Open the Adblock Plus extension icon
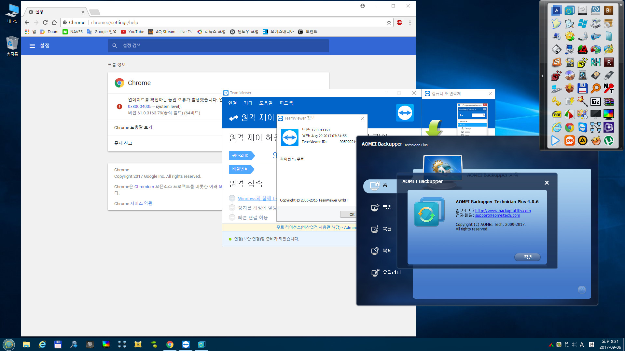 coord(399,22)
